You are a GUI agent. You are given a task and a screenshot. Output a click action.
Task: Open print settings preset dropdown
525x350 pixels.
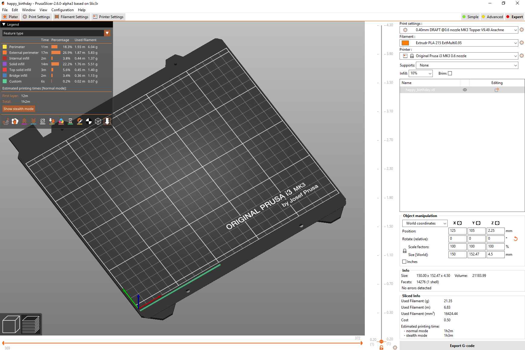click(459, 30)
